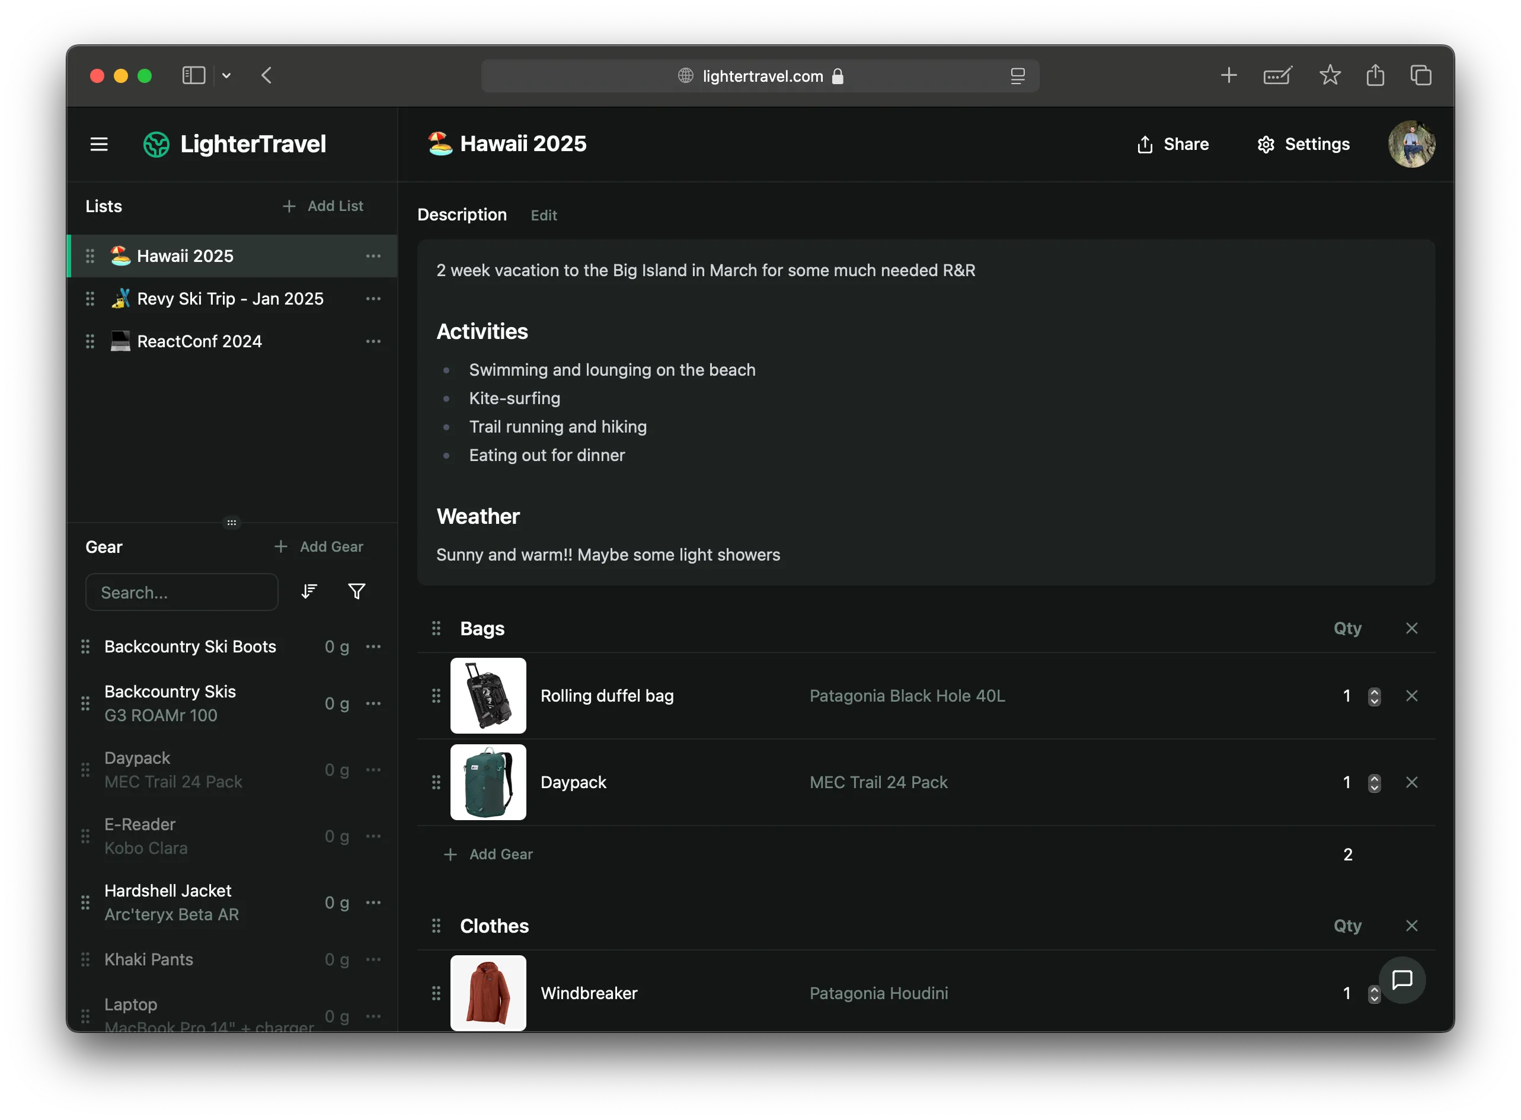The image size is (1521, 1120).
Task: Open the browser reader mode icon
Action: (x=1018, y=75)
